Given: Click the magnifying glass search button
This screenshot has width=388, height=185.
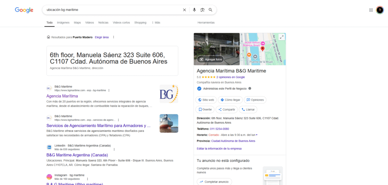Looking at the screenshot, I should 211,10.
